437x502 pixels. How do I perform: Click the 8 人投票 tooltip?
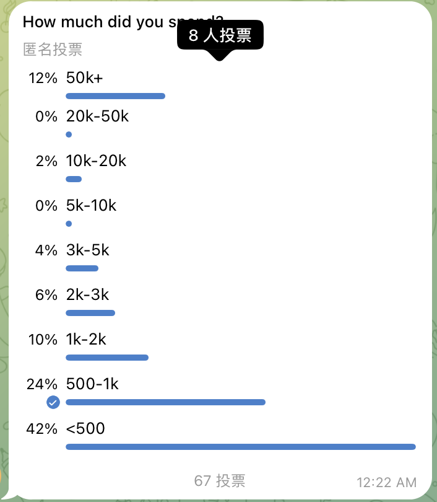click(x=220, y=35)
